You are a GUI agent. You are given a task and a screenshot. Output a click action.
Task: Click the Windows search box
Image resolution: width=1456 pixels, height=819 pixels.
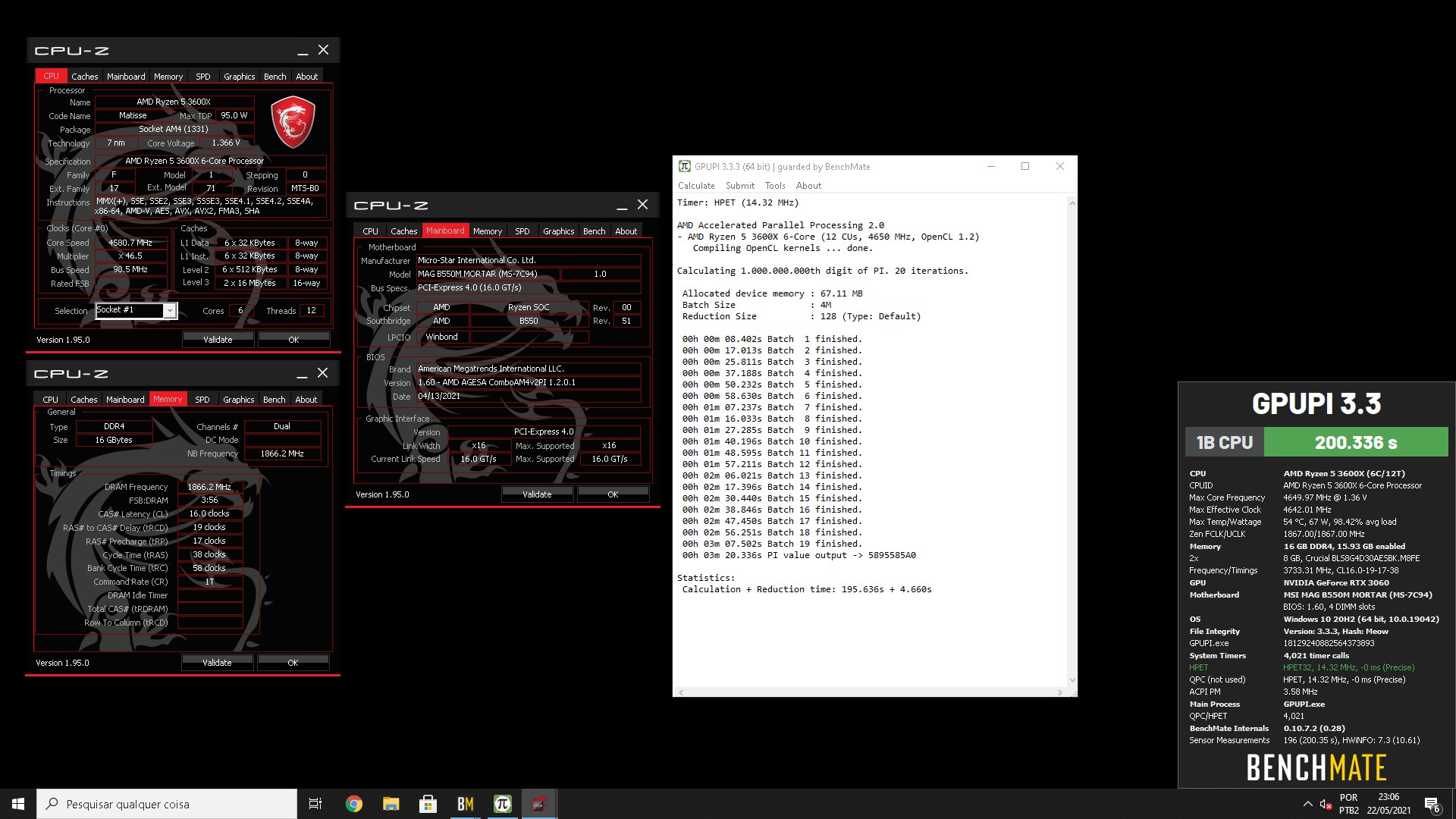(167, 804)
